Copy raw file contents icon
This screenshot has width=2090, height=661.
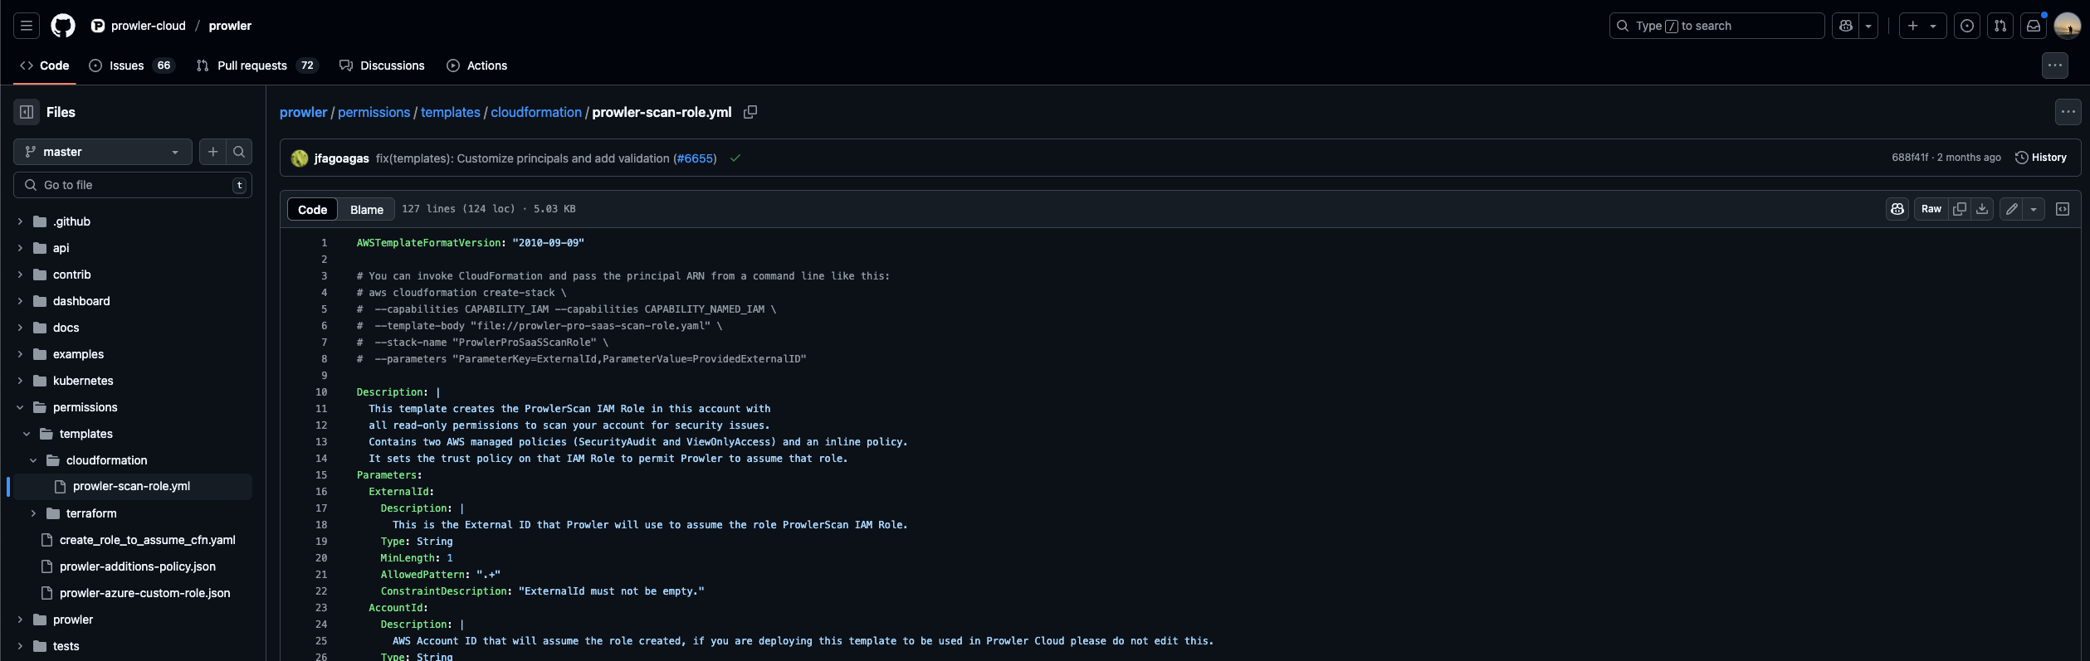pos(1960,209)
